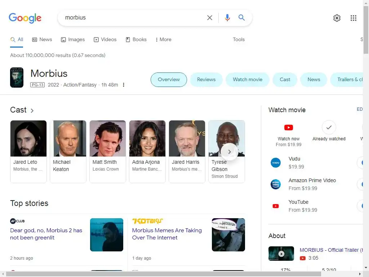Viewport: 369px width, 277px height.
Task: Click the horizontal scrollbar right arrow
Action: (360, 274)
